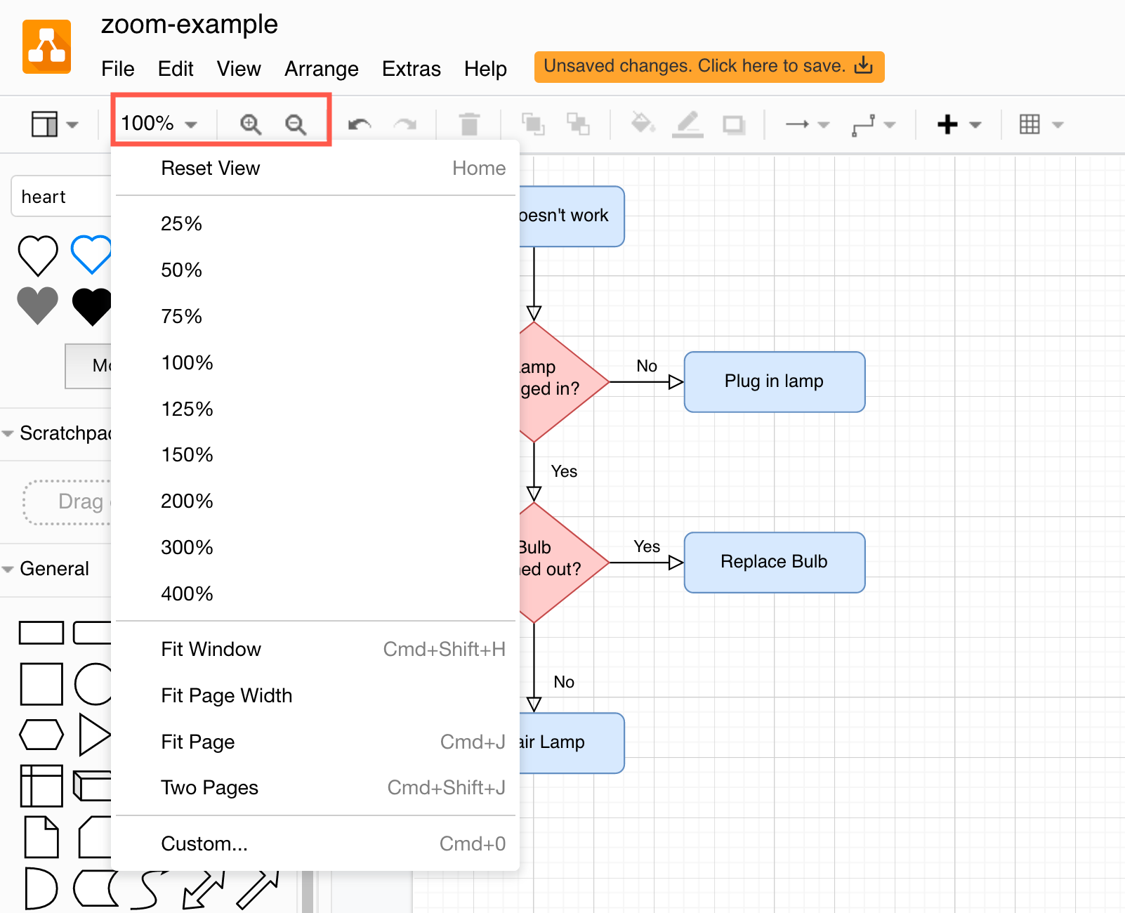Click the zoom in magnifier icon
1125x913 pixels.
[250, 124]
